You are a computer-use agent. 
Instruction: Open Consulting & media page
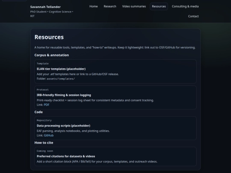coord(185,6)
